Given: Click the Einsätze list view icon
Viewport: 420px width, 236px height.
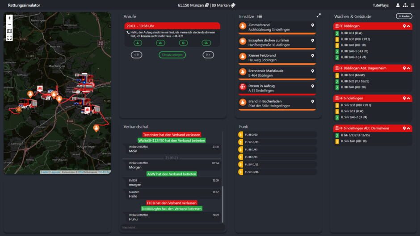Looking at the screenshot, I should tap(260, 17).
